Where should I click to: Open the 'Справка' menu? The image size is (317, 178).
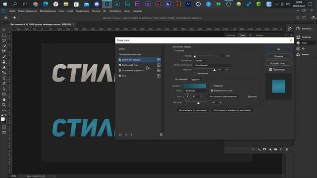(x=137, y=11)
